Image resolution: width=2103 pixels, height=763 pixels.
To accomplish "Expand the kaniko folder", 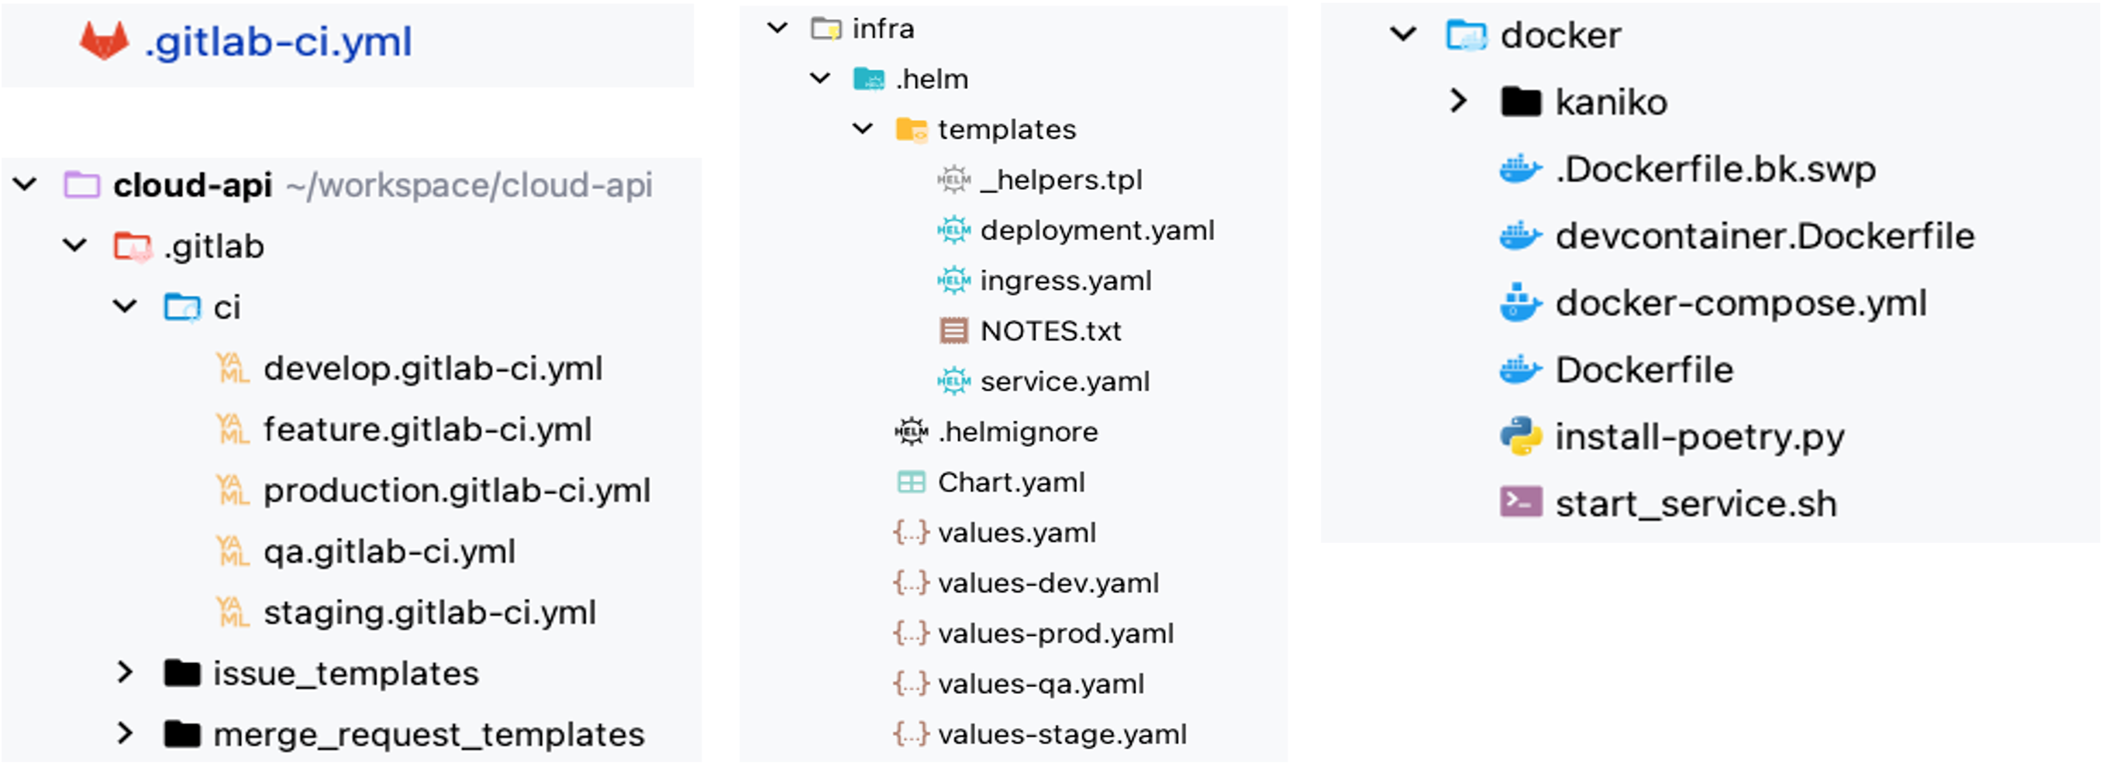I will tap(1458, 101).
